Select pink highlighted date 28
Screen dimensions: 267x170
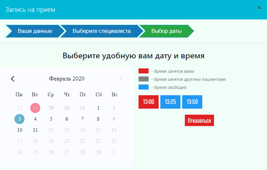click(35, 108)
